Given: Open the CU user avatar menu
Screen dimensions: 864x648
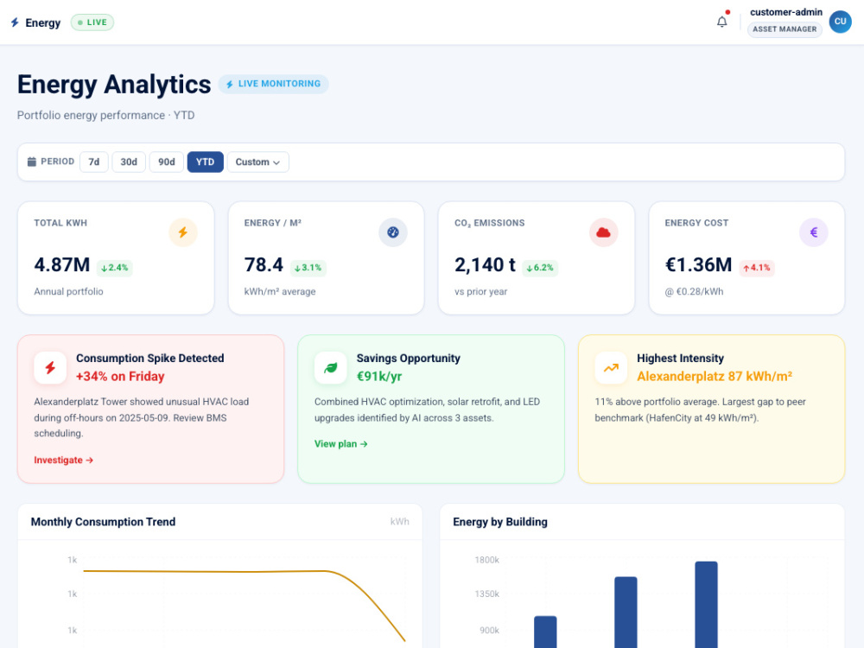Looking at the screenshot, I should [841, 22].
